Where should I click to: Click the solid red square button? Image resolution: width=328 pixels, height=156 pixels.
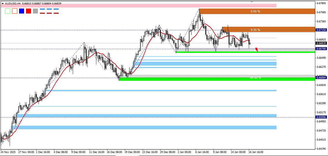(x=29, y=11)
